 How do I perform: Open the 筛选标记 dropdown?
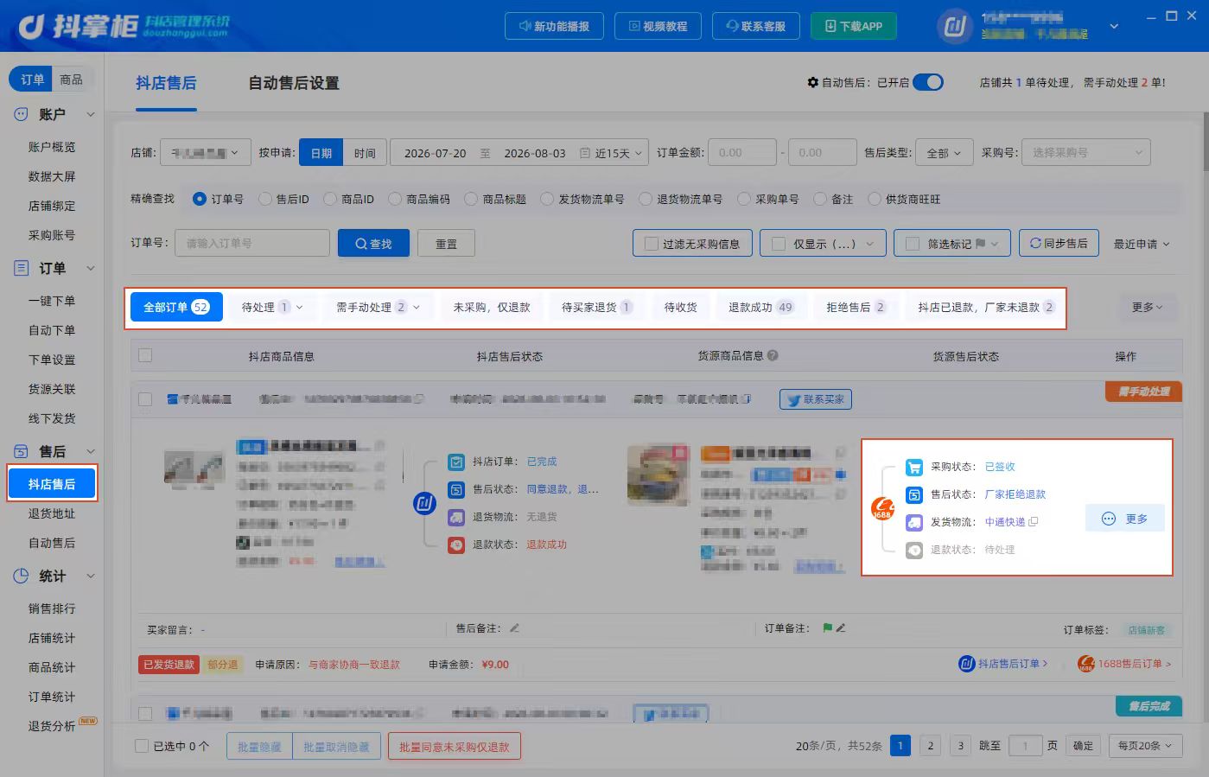(x=951, y=244)
